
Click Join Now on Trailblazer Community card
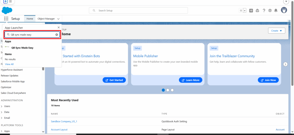click(268, 80)
